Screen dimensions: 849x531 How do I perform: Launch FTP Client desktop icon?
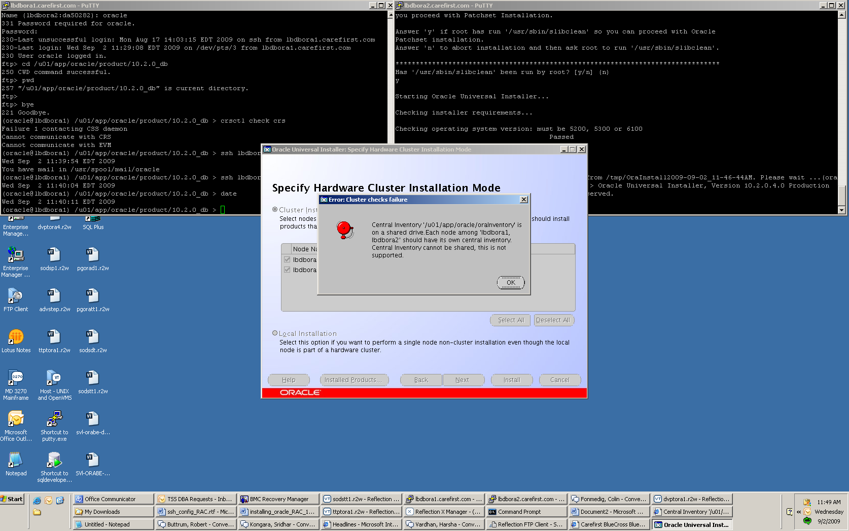16,300
